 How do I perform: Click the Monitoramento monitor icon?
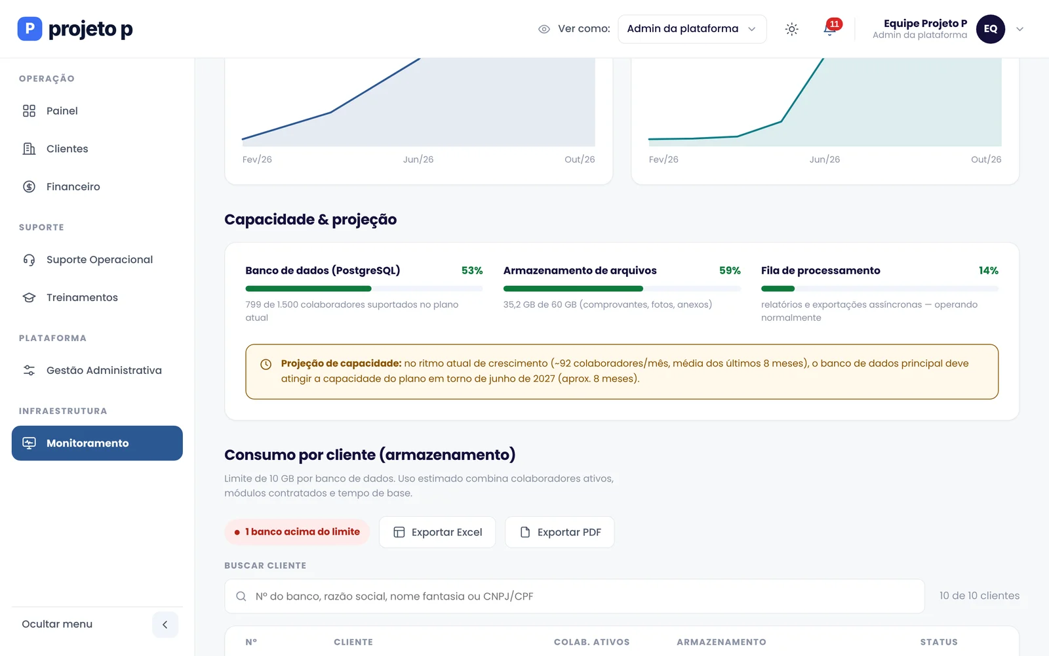click(x=29, y=443)
